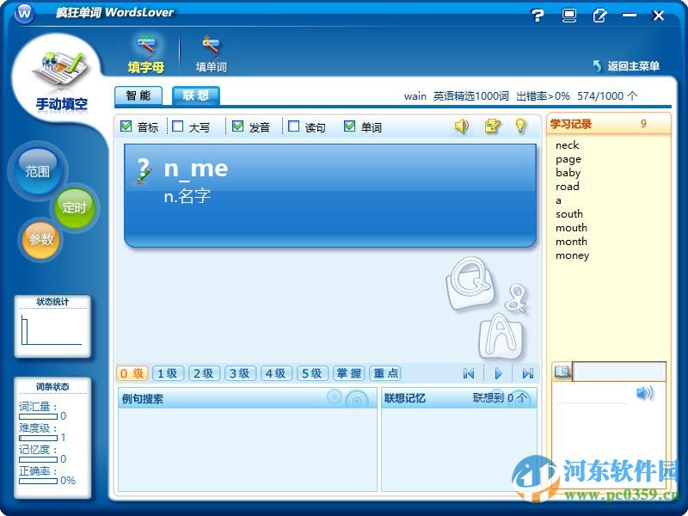Switch to the 智能 tab
Image resolution: width=688 pixels, height=516 pixels.
[138, 95]
